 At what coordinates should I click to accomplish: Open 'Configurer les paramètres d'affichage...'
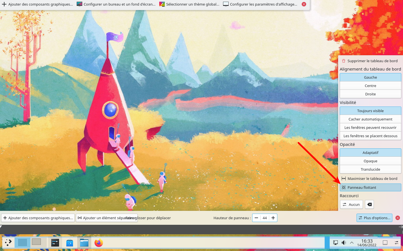(x=260, y=4)
